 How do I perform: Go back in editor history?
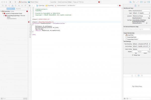(x=32, y=6)
